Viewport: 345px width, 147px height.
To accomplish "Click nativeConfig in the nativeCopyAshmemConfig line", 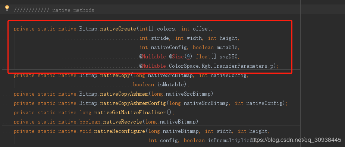I will pyautogui.click(x=264, y=103).
